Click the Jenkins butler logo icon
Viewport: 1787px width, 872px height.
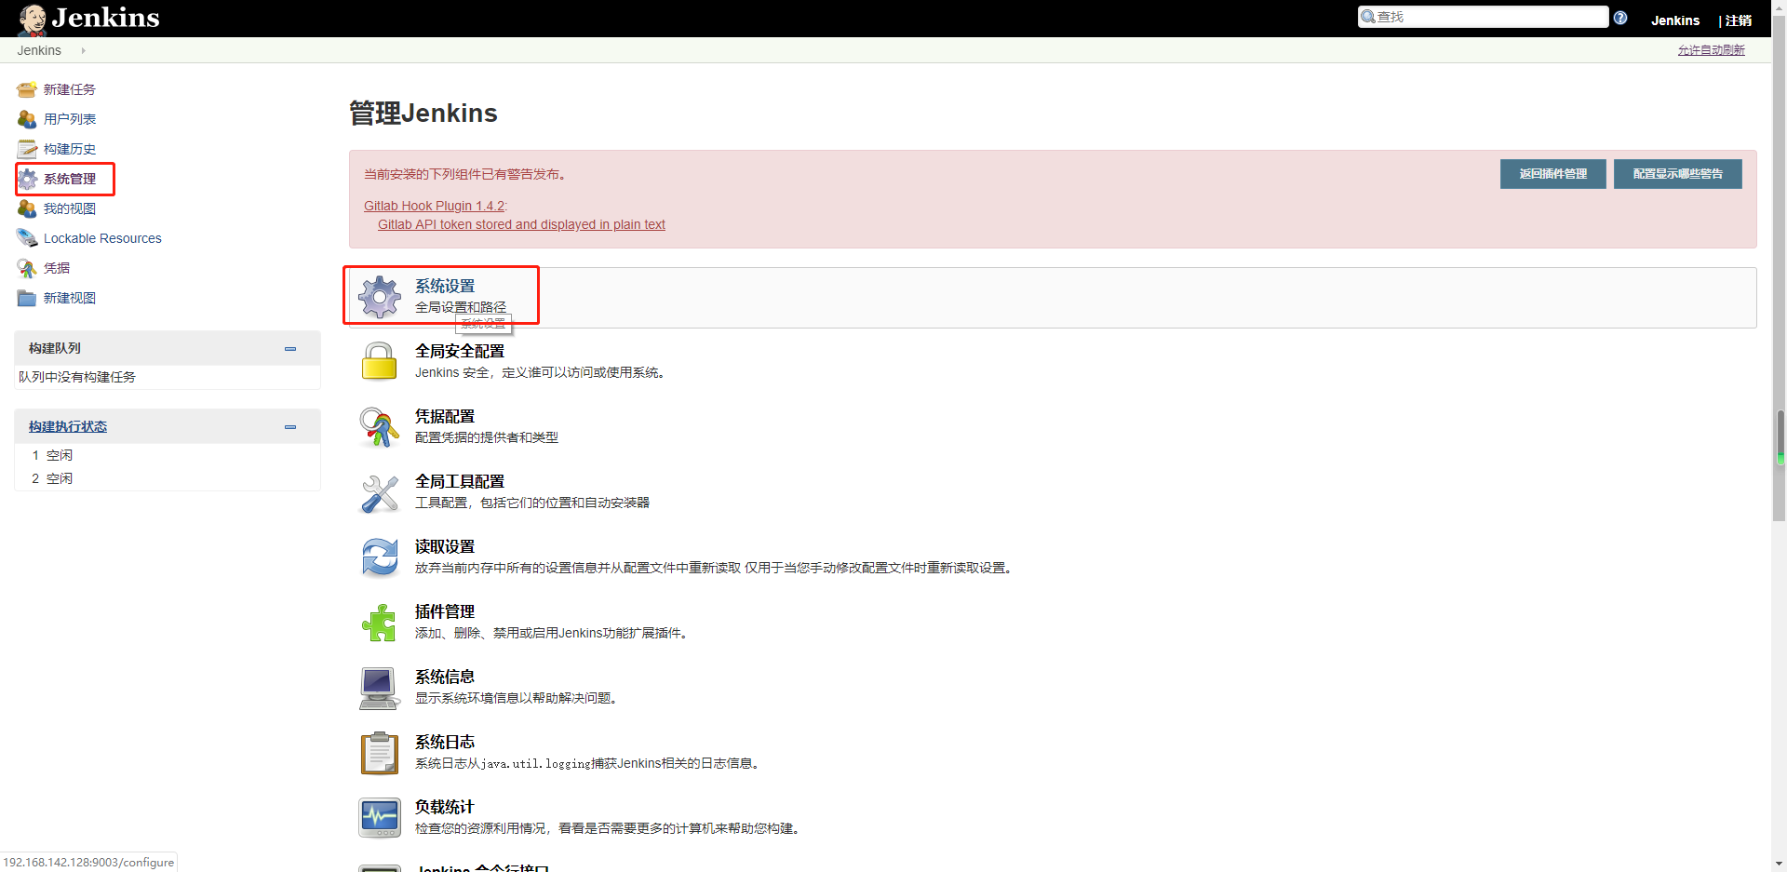tap(32, 19)
